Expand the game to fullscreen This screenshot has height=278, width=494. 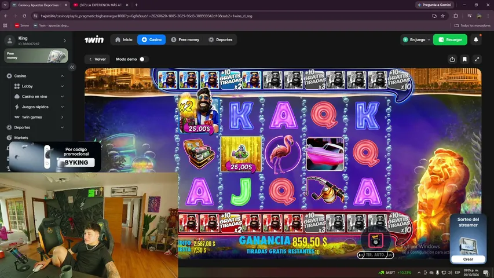point(477,59)
